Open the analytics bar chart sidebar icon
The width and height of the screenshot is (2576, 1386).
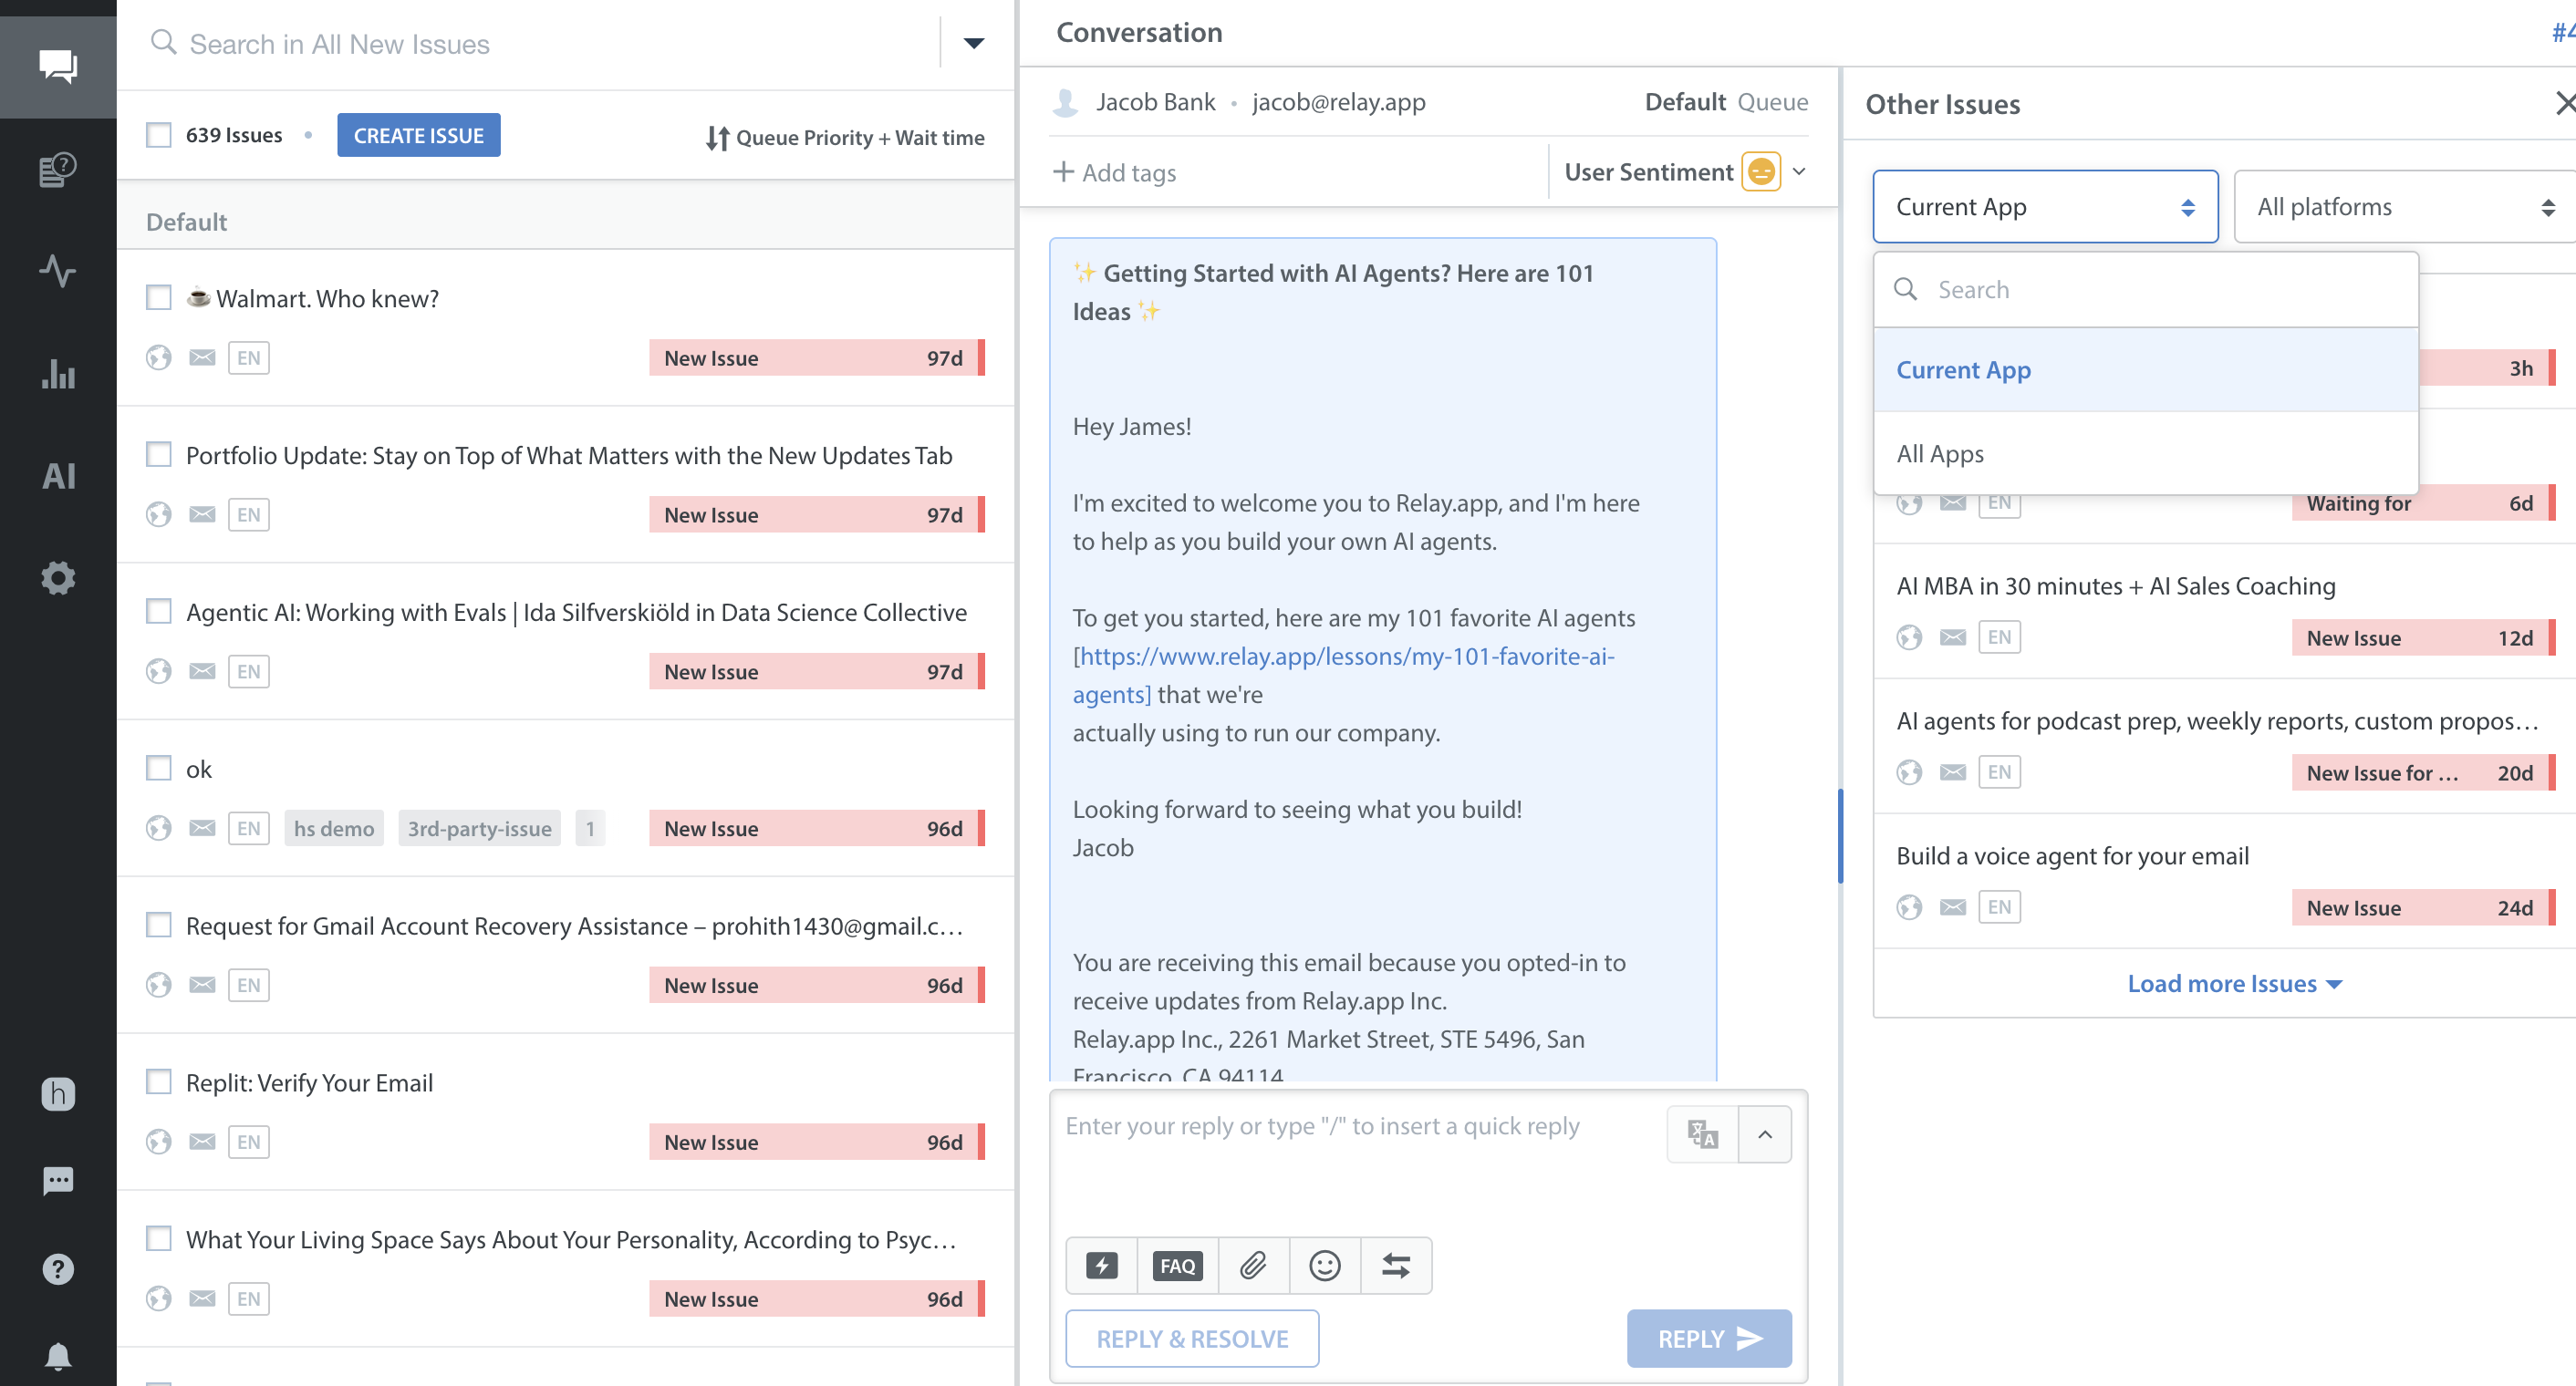click(x=58, y=374)
